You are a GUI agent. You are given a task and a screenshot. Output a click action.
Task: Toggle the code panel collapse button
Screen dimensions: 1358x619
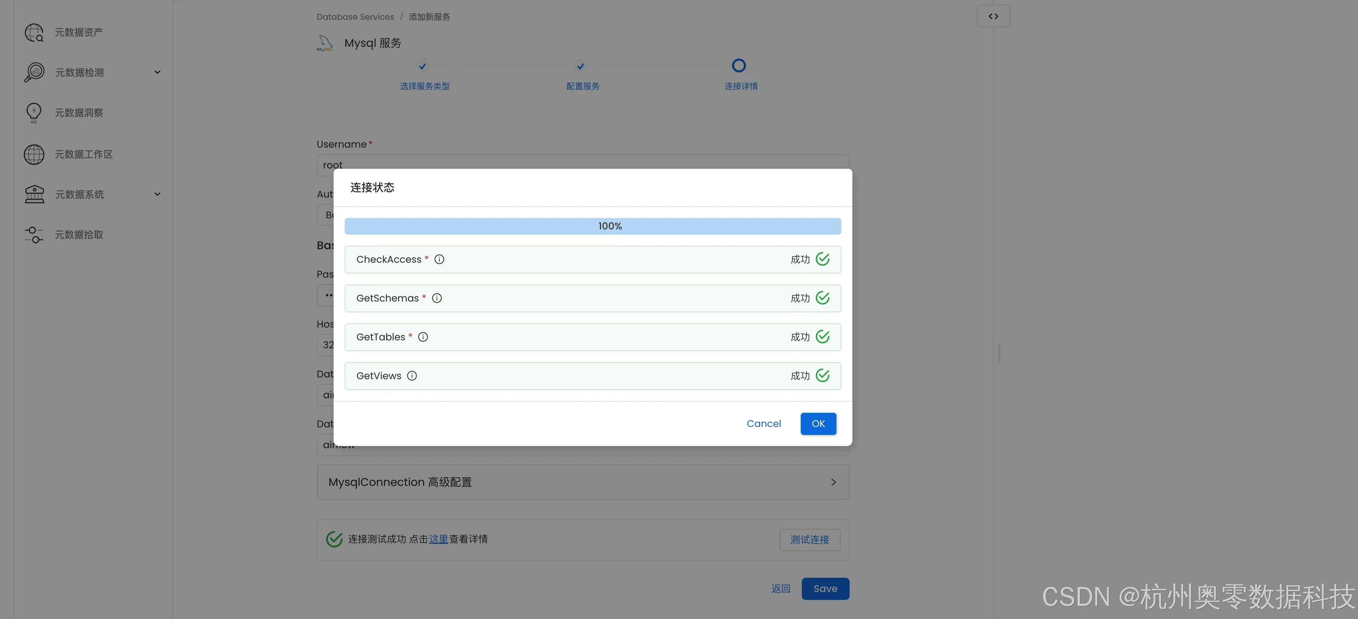(993, 16)
